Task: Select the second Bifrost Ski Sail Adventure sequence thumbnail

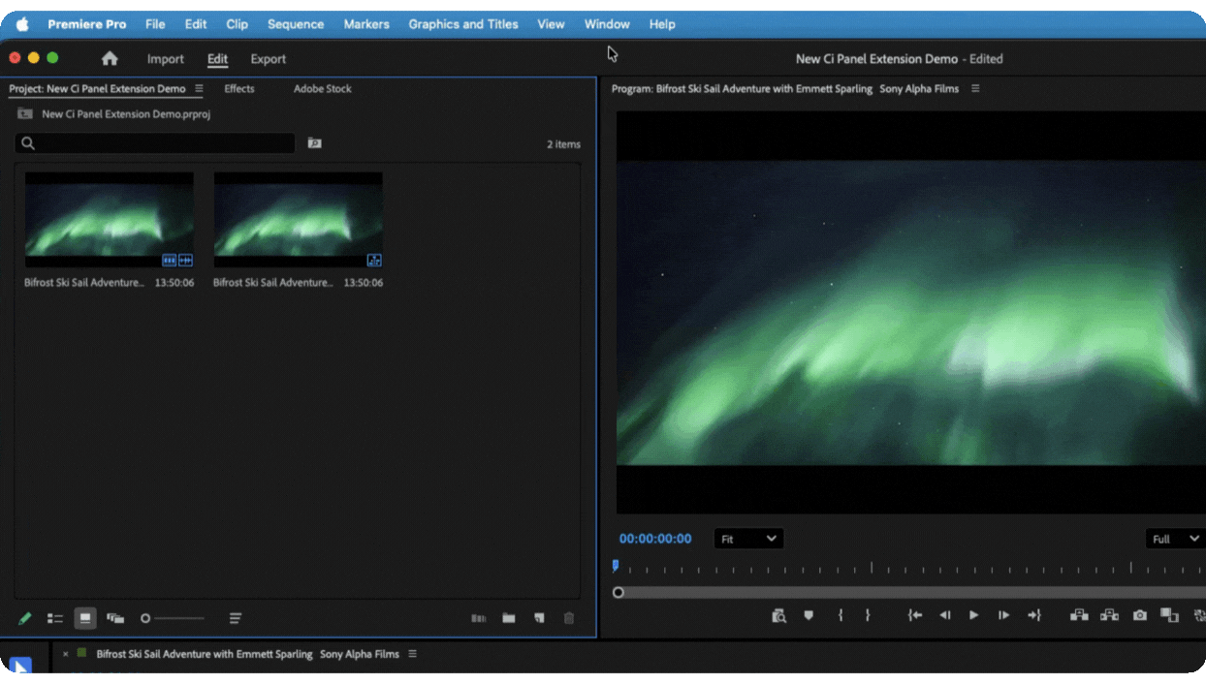Action: [x=299, y=220]
